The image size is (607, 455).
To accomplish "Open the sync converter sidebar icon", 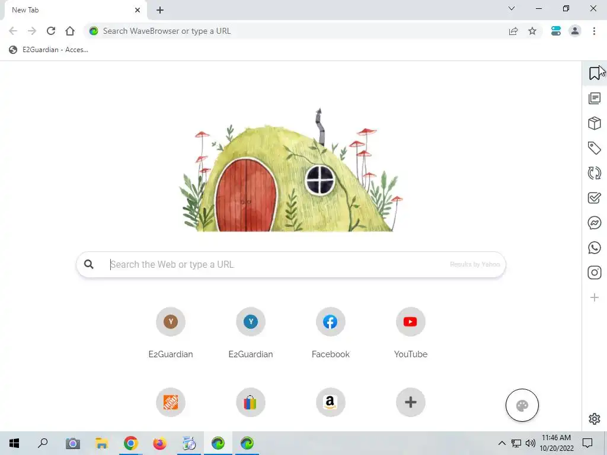I will point(594,173).
